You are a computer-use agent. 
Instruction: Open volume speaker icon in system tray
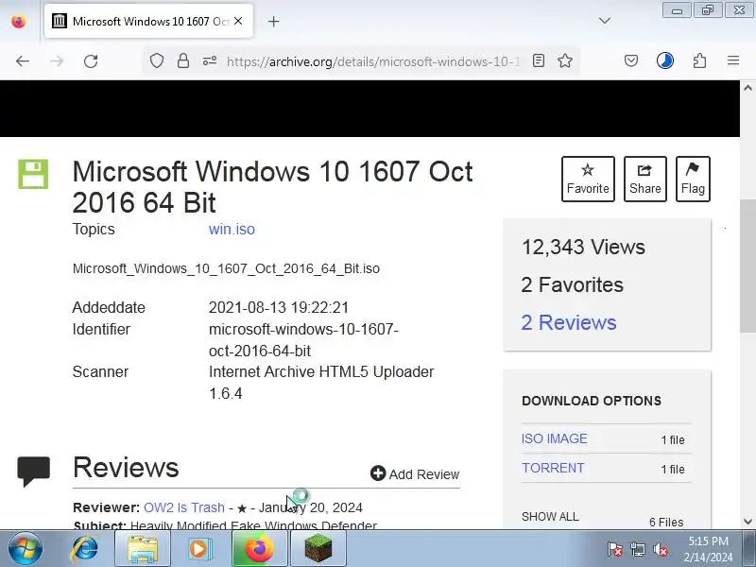coord(661,549)
